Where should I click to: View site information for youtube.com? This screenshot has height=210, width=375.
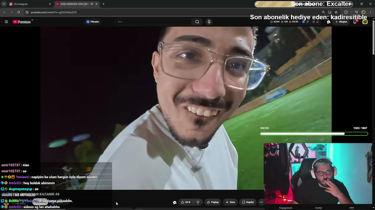pyautogui.click(x=27, y=12)
